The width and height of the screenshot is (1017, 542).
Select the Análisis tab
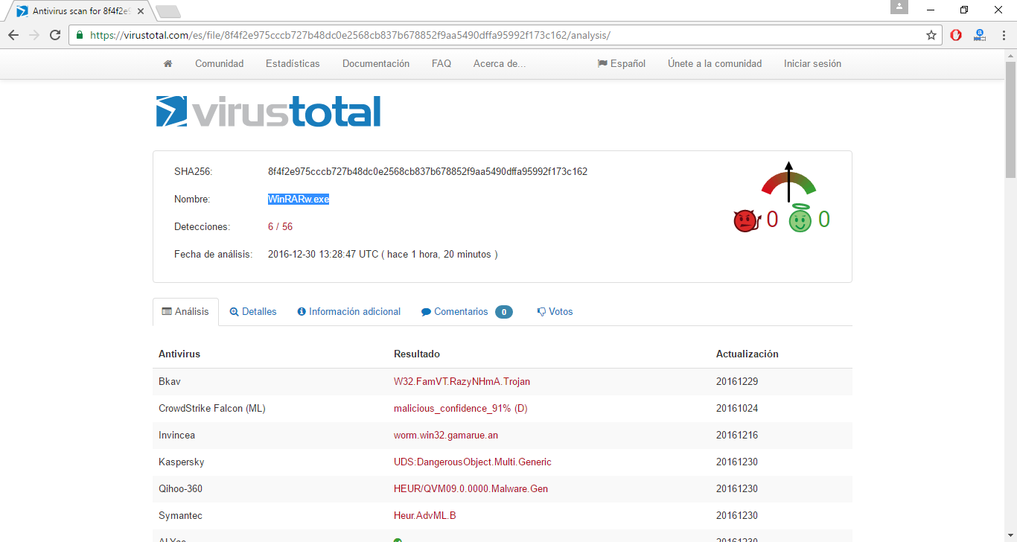(185, 312)
